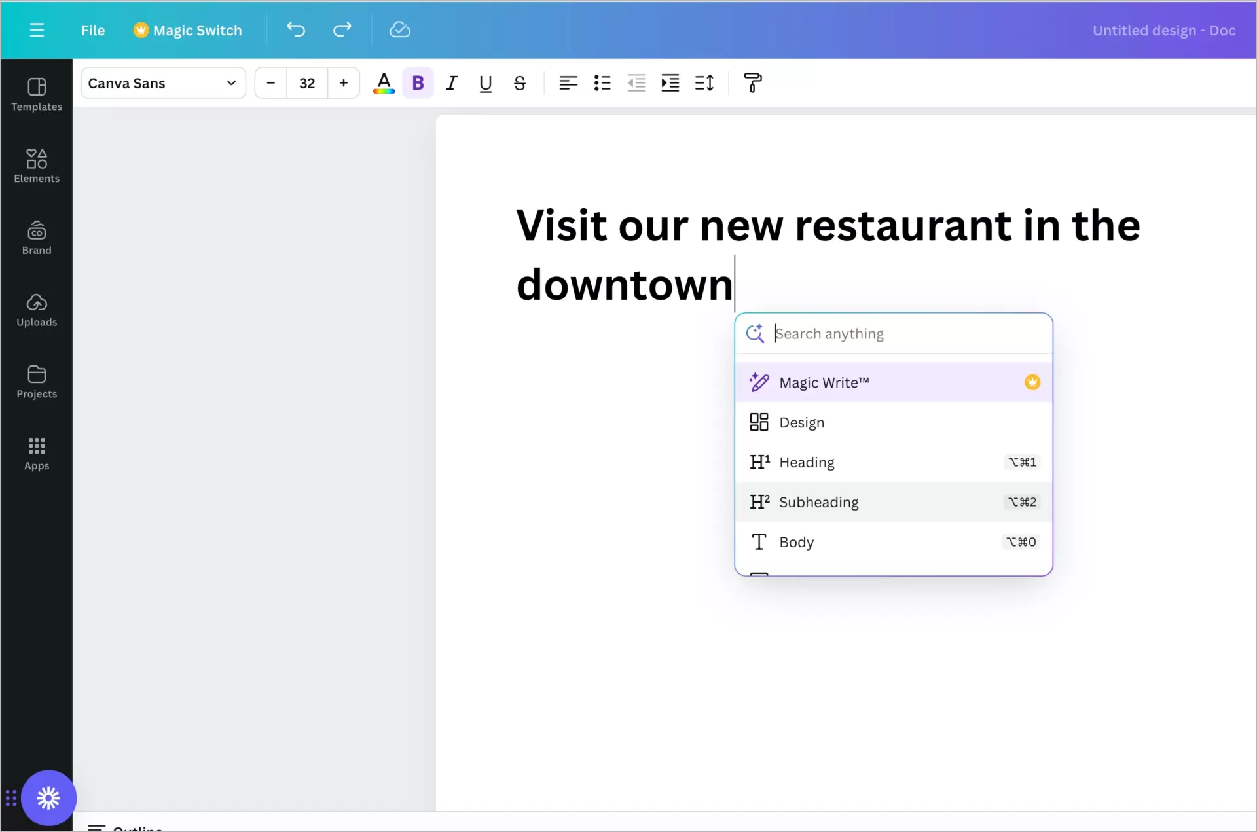The width and height of the screenshot is (1257, 832).
Task: Click the Bold formatting icon
Action: (417, 82)
